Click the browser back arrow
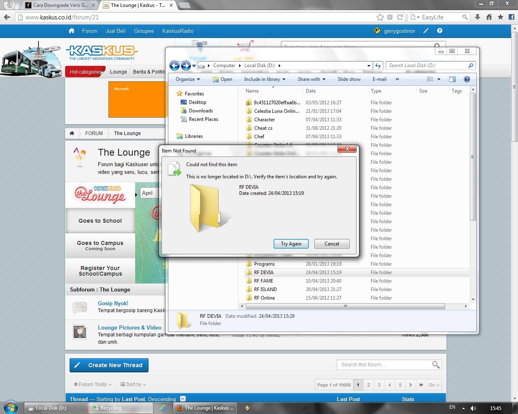Image resolution: width=518 pixels, height=414 pixels. [7, 17]
